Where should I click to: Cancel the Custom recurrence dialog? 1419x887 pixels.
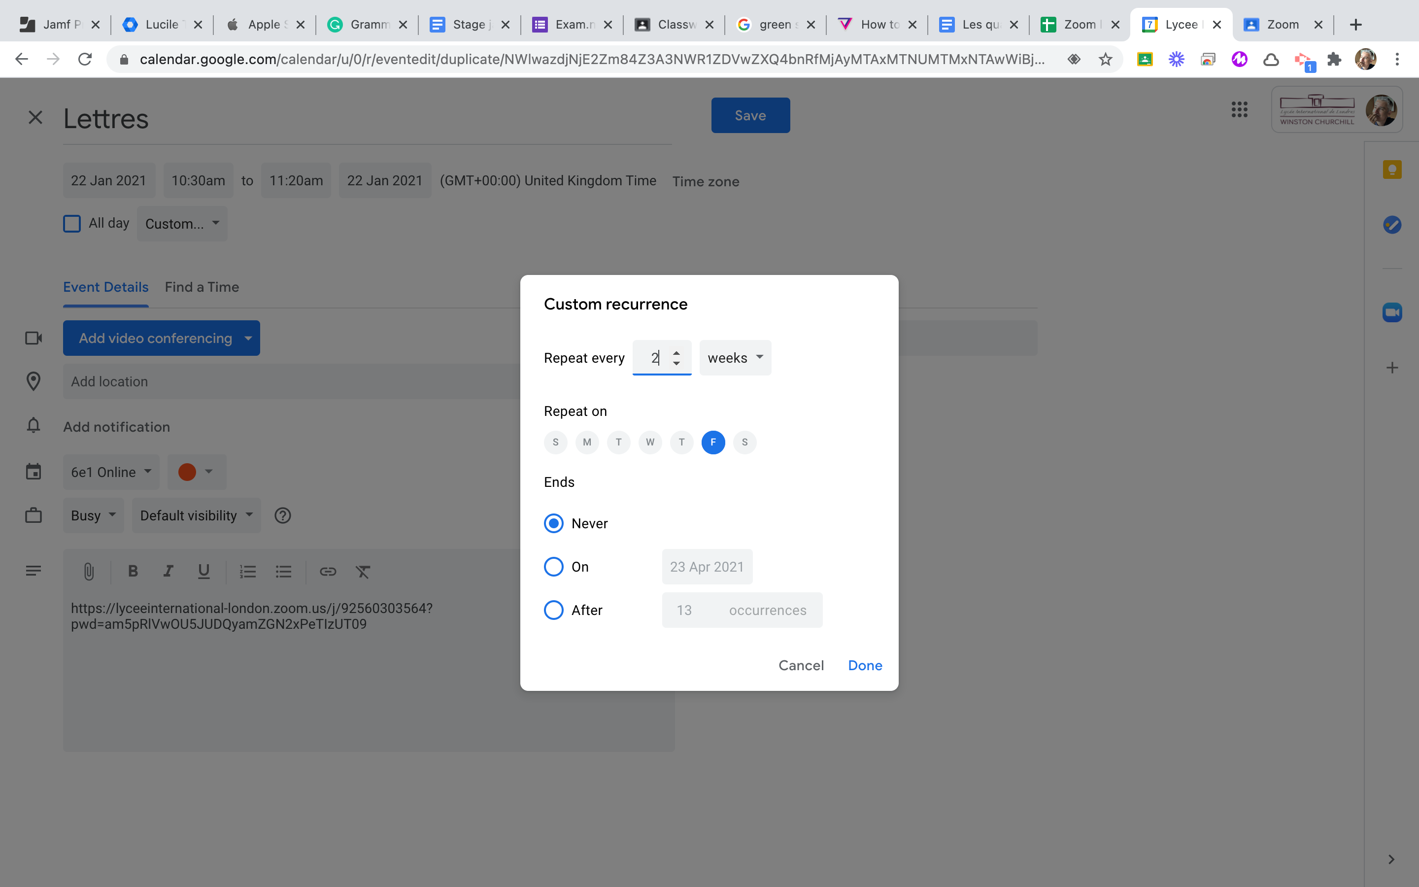[x=800, y=665]
